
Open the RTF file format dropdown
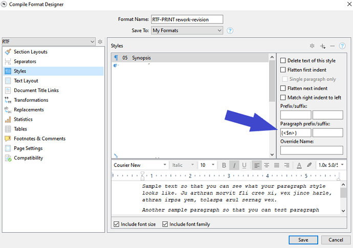(x=48, y=41)
